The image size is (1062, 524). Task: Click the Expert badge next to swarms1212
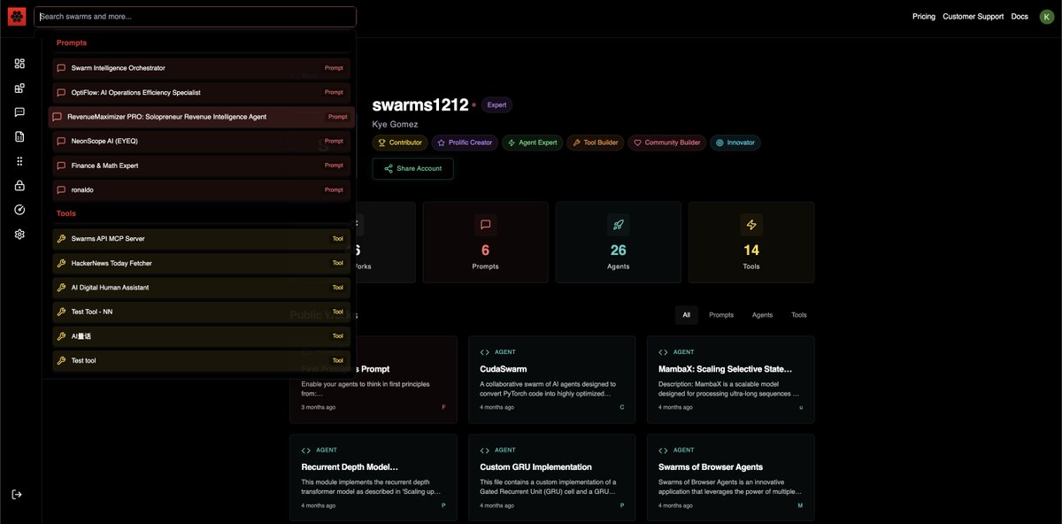tap(496, 105)
